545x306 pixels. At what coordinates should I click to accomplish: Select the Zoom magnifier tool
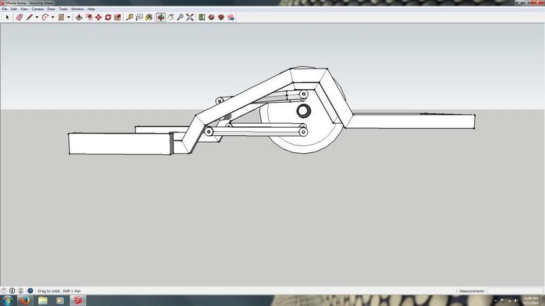point(180,17)
